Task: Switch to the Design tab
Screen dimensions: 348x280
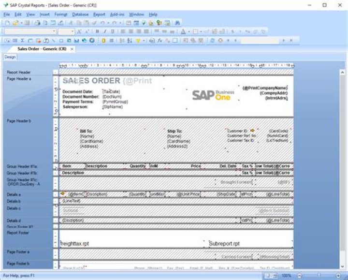Action: (x=10, y=57)
